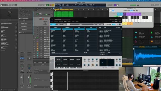Click the link icon in the Alchemy header

point(120,22)
